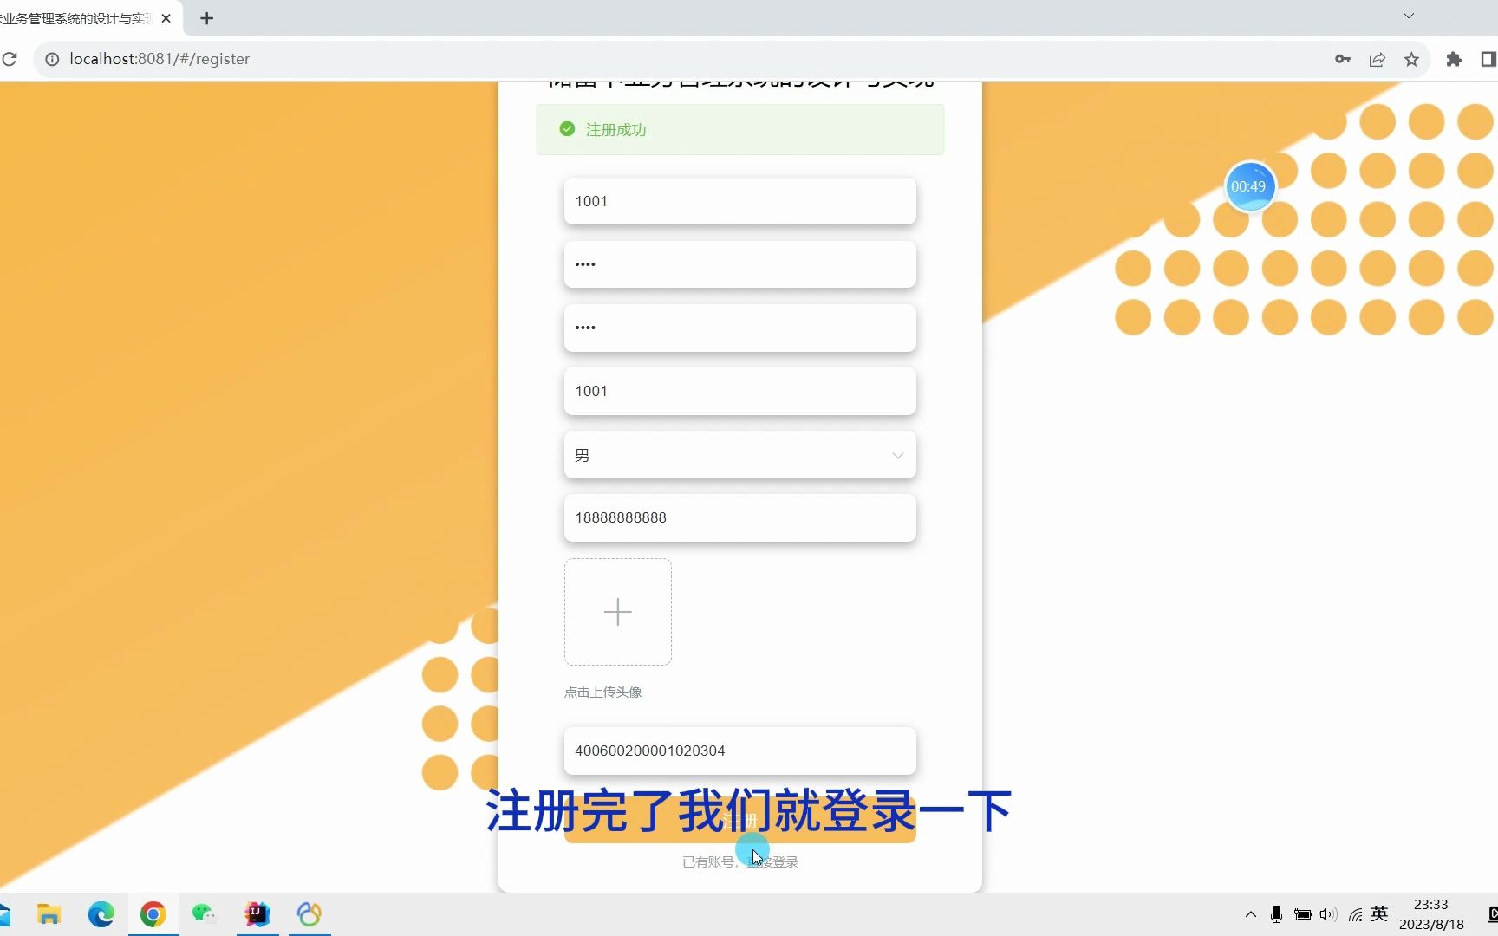
Task: Click the address bar URL localhost:8081/#/register
Action: pos(160,59)
